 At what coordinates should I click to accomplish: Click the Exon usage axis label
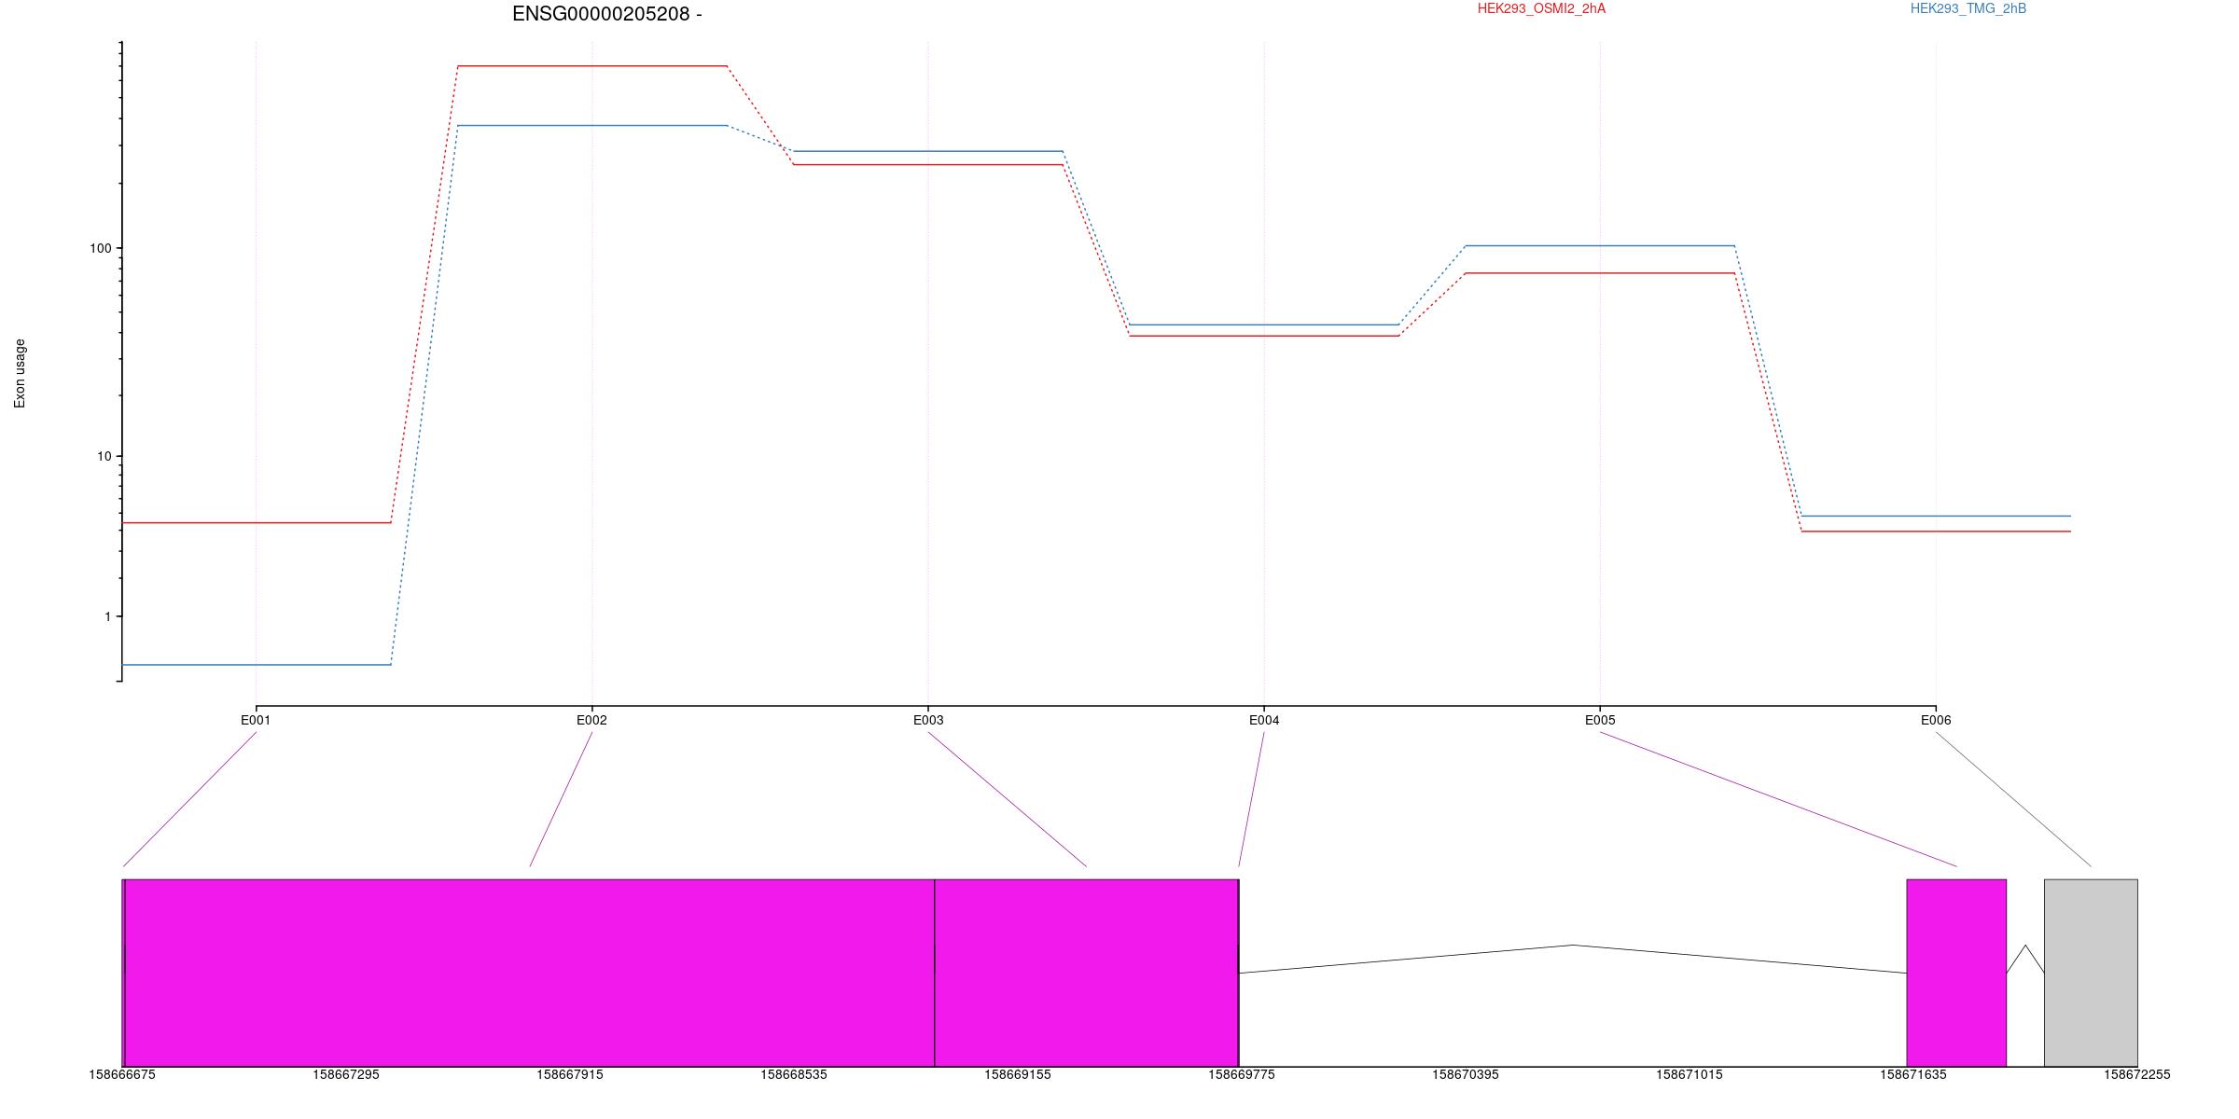(x=21, y=373)
